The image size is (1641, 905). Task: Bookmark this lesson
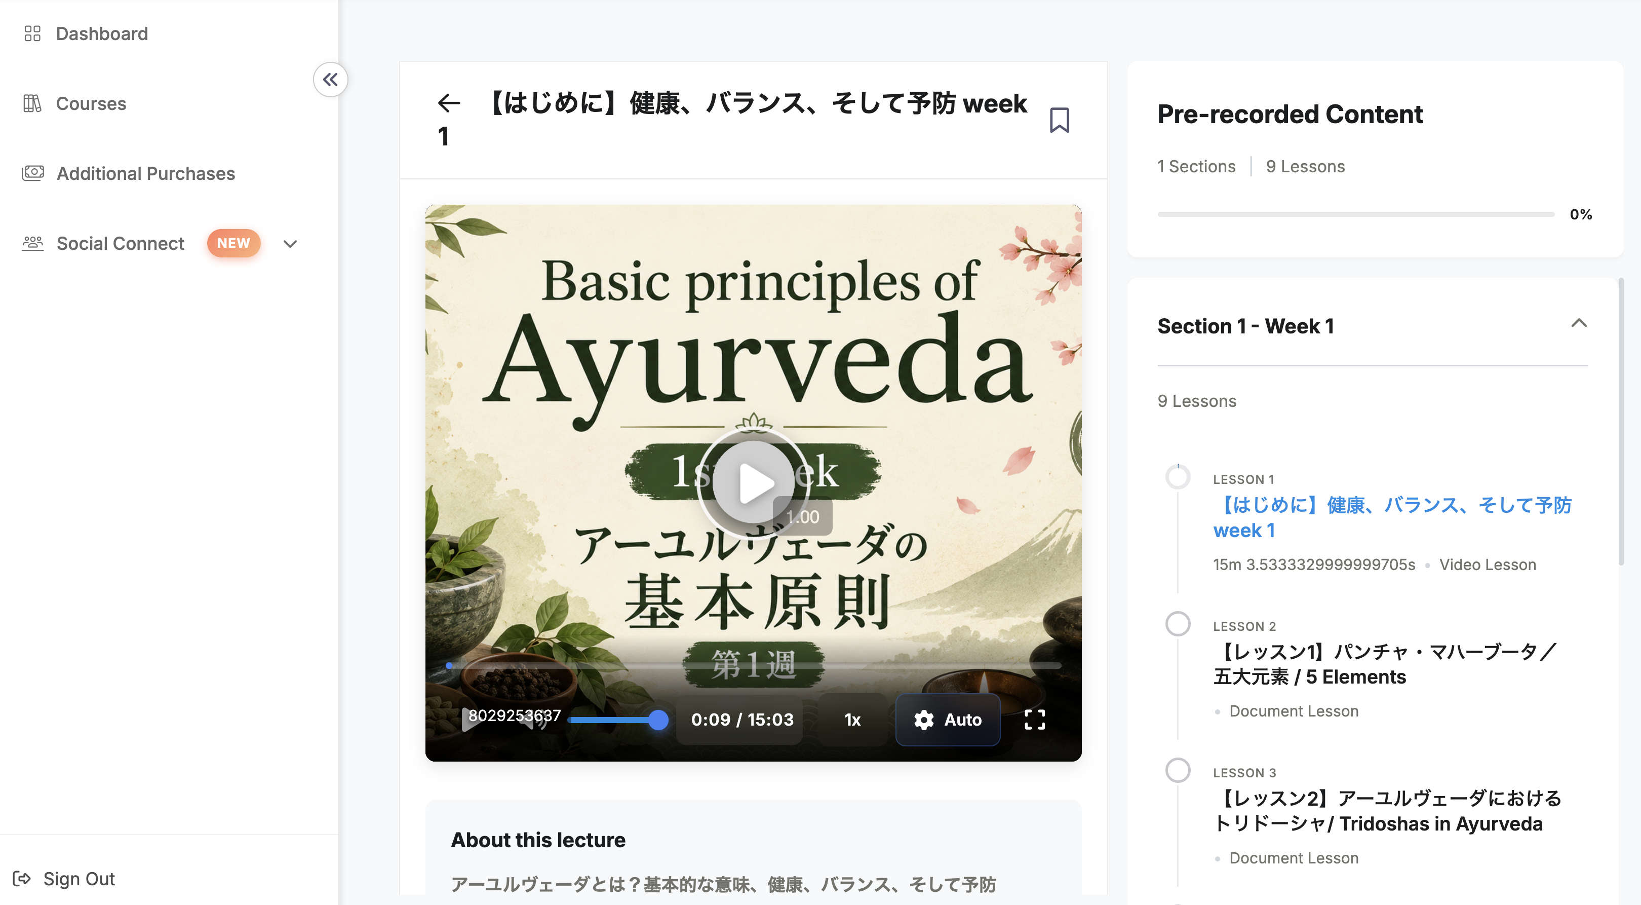[x=1060, y=120]
